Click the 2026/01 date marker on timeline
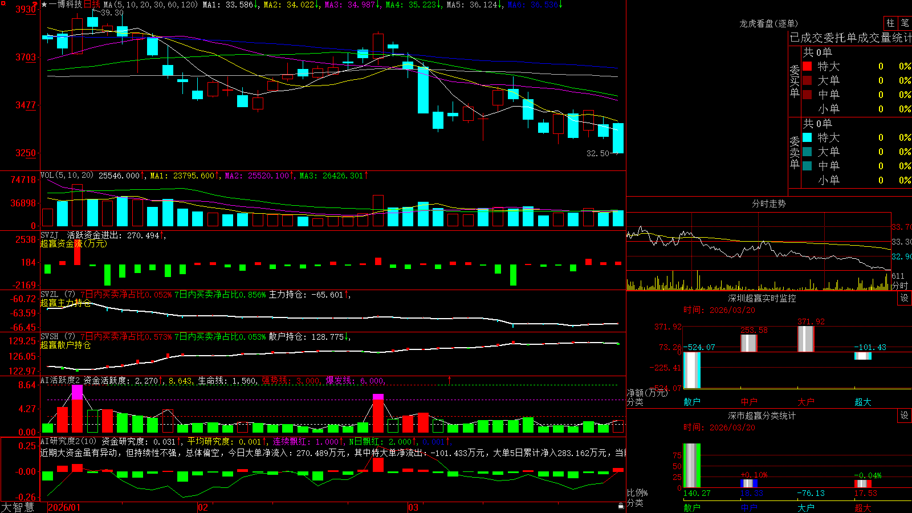The image size is (912, 513). (x=64, y=507)
